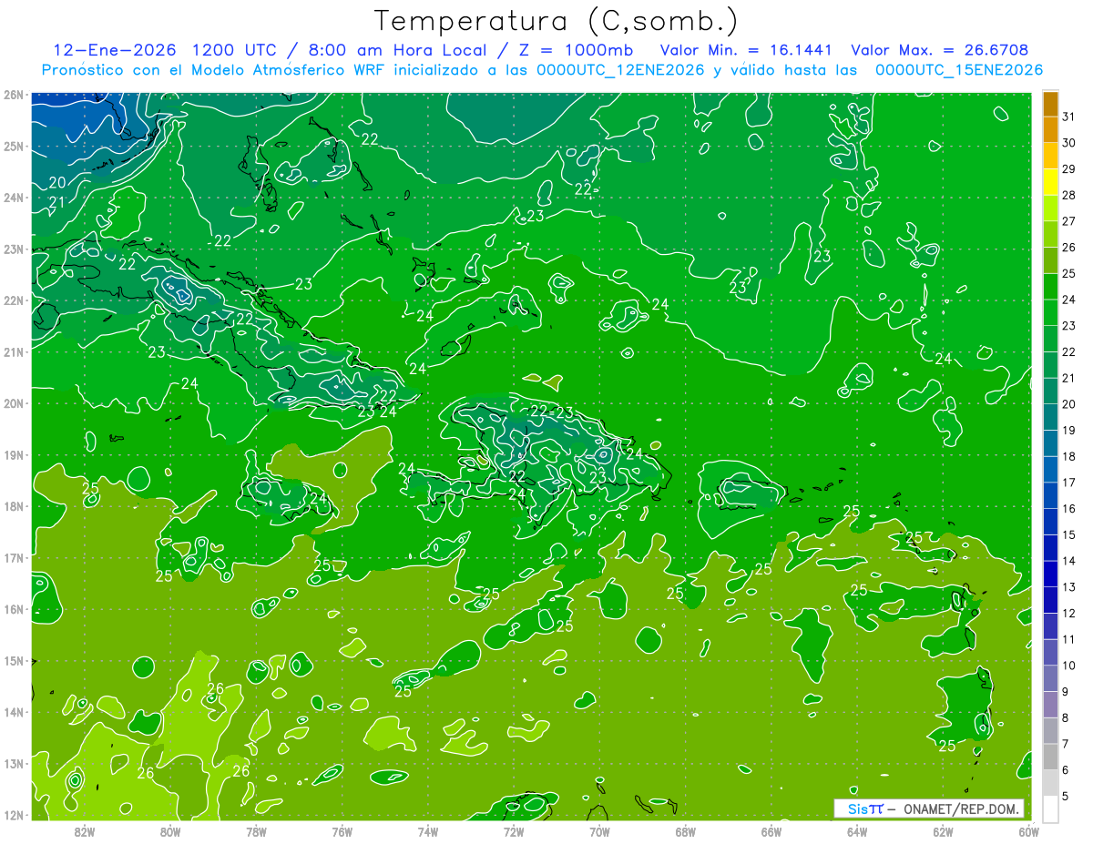Image resolution: width=1093 pixels, height=844 pixels.
Task: Click the "24N" latitude axis label
Action: (14, 198)
